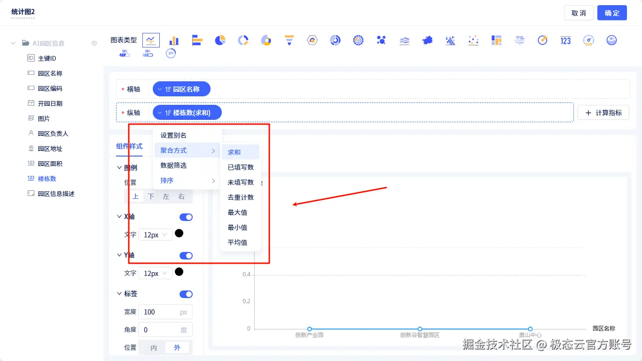Screen dimensions: 642x361
Task: Open the 聚合方式 submenu
Action: pos(187,150)
